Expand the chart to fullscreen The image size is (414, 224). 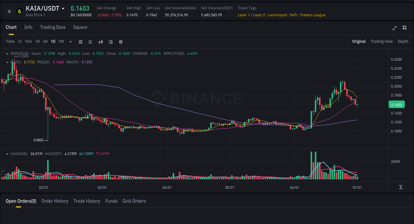(x=394, y=28)
